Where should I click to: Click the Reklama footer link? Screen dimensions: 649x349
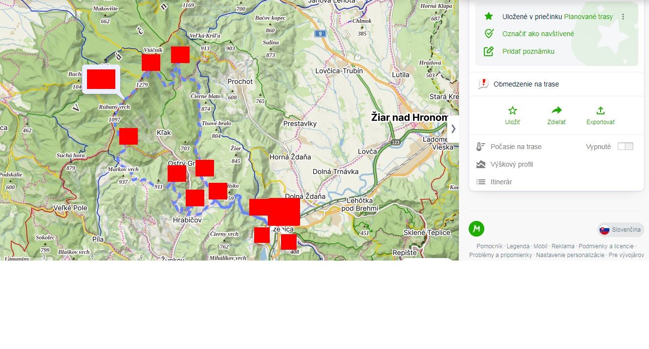pyautogui.click(x=563, y=246)
